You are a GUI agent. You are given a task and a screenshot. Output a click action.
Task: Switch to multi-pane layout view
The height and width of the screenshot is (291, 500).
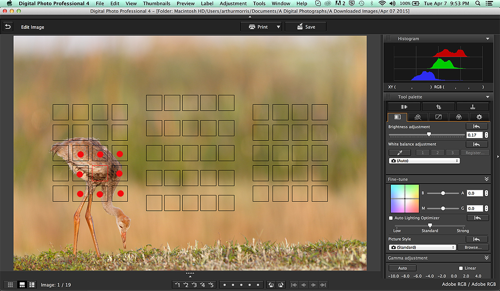pos(32,285)
